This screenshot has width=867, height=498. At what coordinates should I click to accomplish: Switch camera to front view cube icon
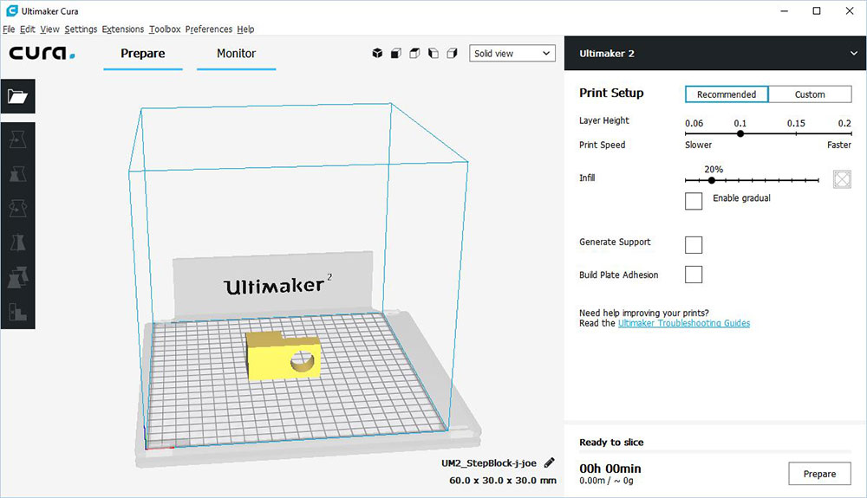[x=396, y=54]
